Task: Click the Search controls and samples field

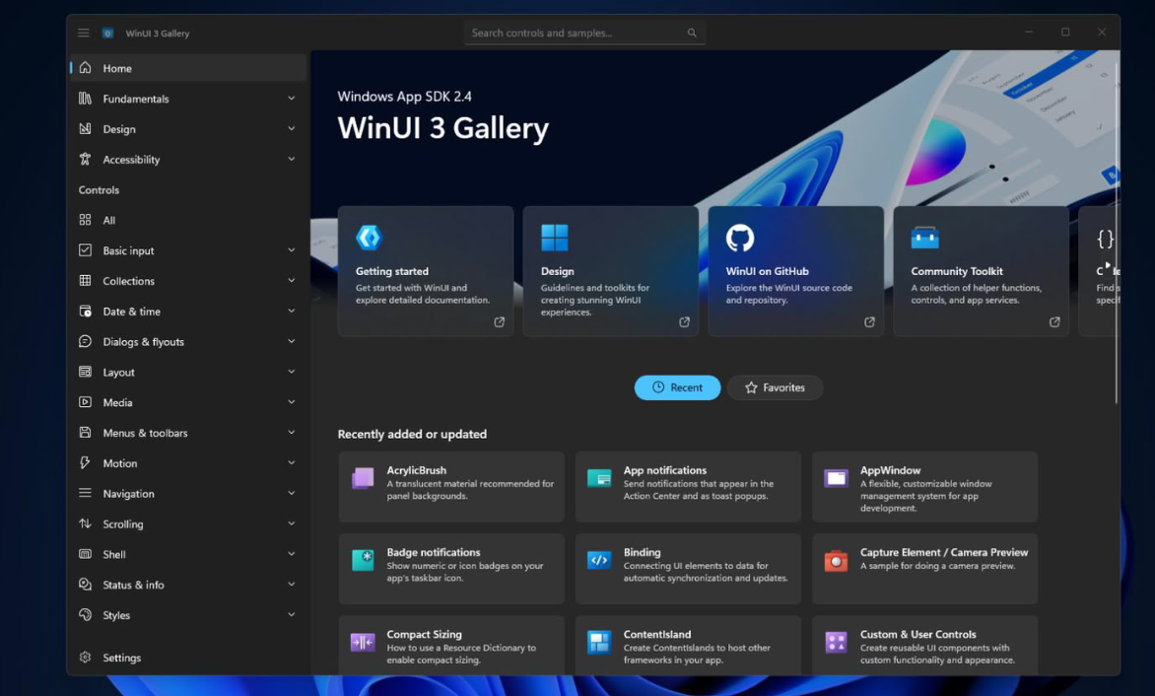Action: 584,33
